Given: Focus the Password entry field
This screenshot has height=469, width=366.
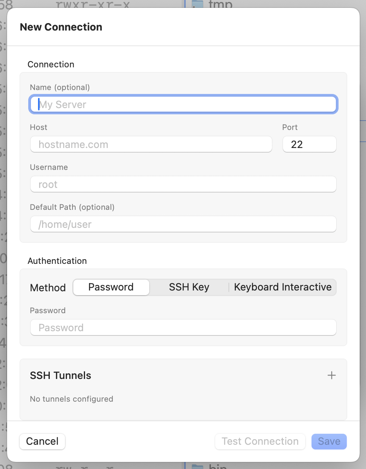Looking at the screenshot, I should (183, 328).
